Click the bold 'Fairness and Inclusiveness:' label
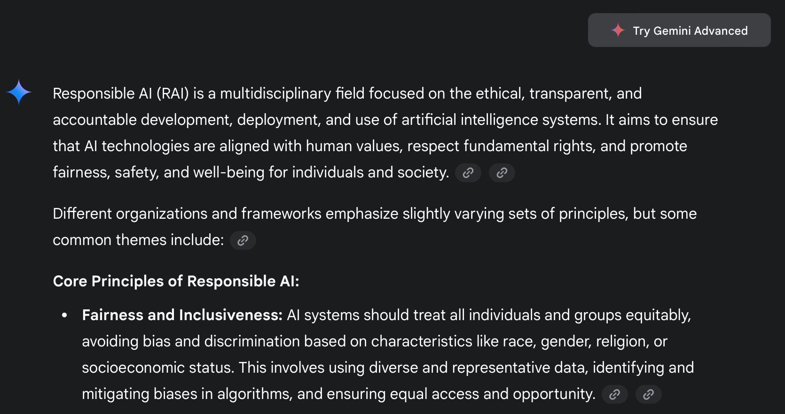This screenshot has width=785, height=414. [182, 315]
